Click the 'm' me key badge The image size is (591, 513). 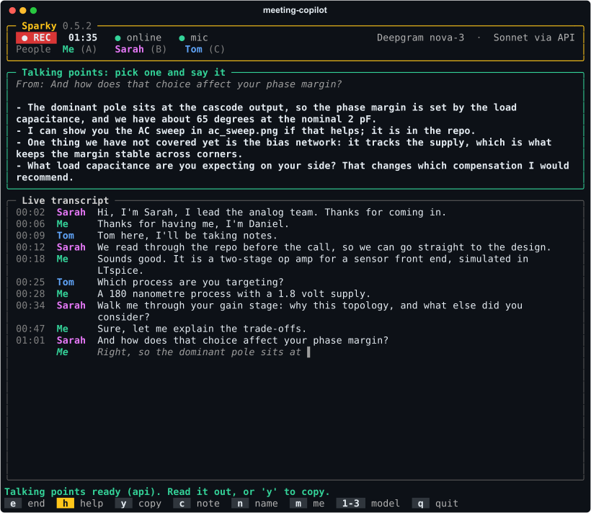[298, 503]
